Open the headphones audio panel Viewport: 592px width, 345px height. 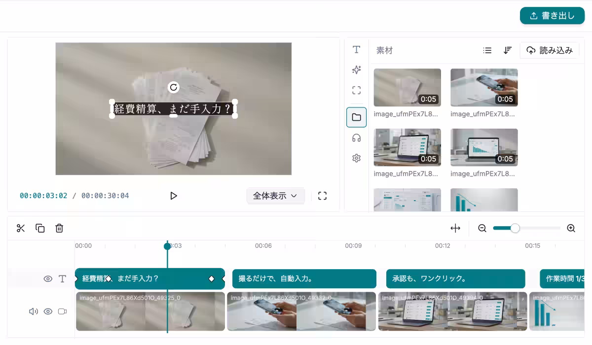(x=357, y=138)
